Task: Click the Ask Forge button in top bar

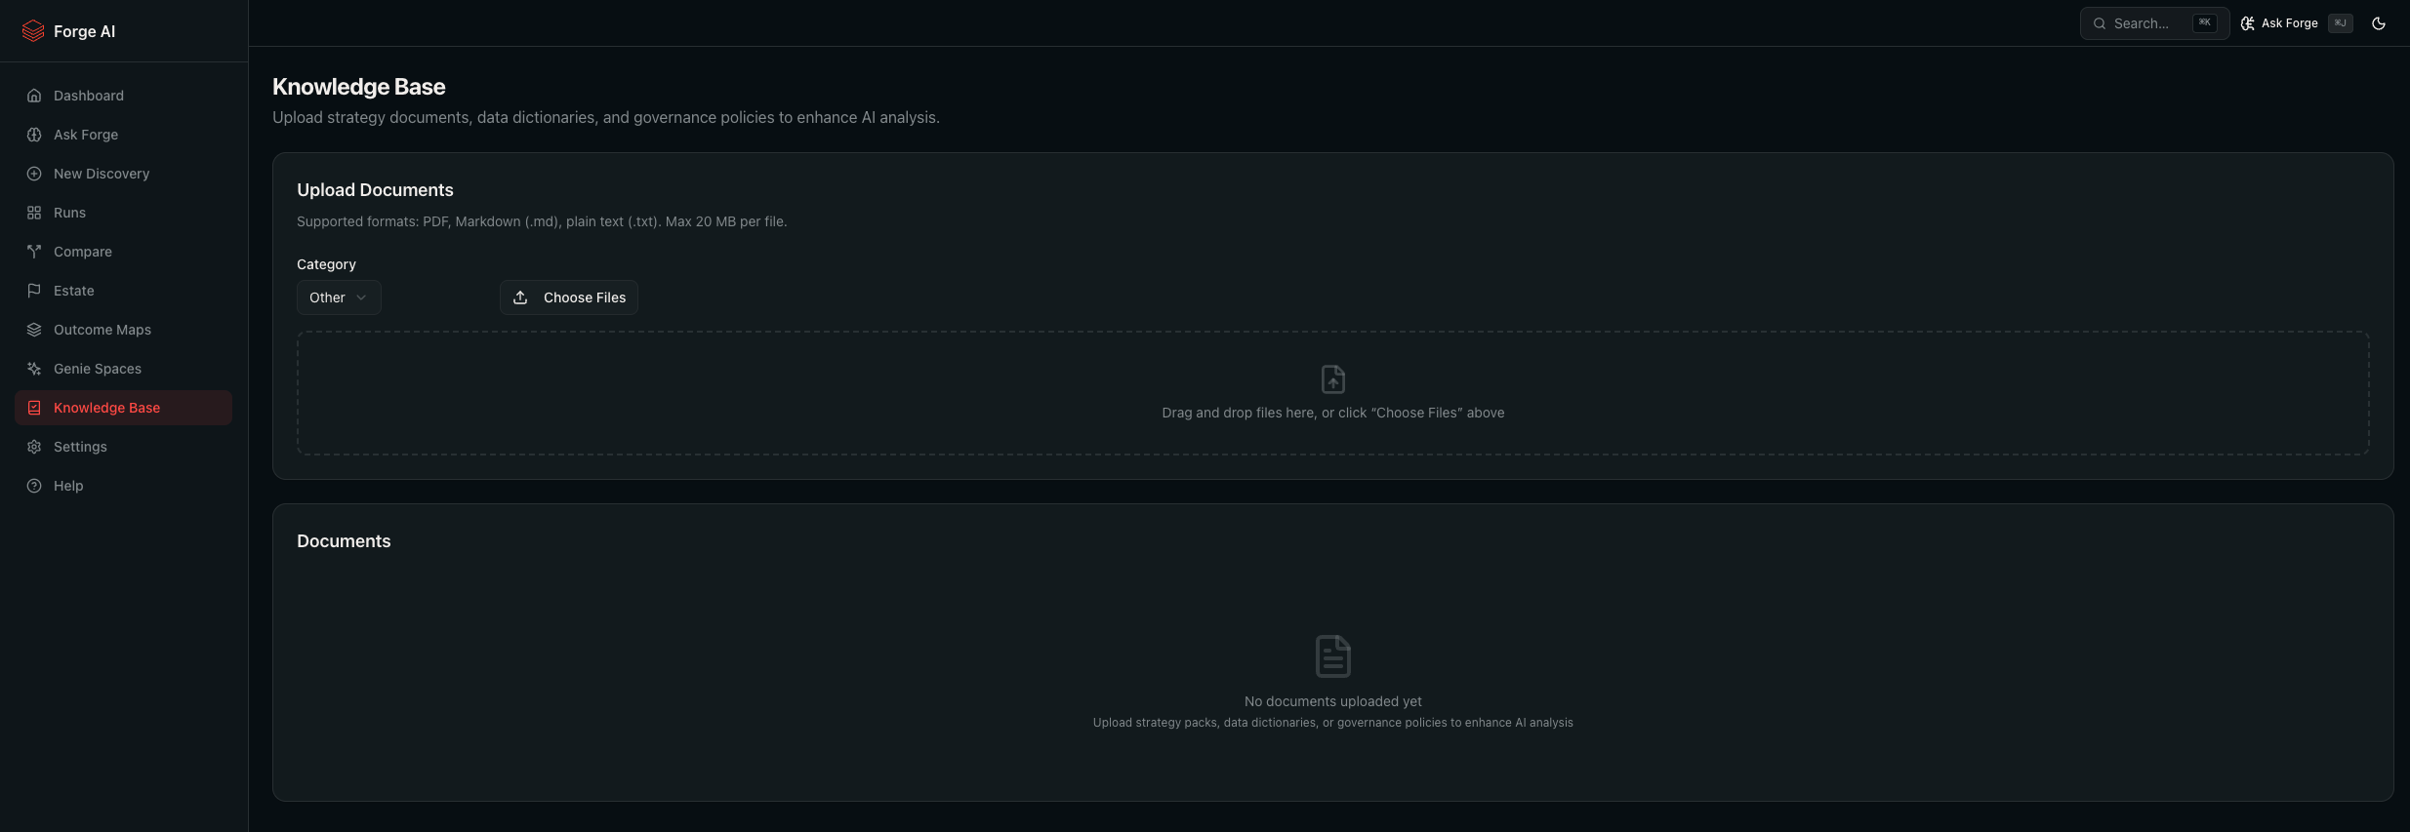Action: point(2296,23)
